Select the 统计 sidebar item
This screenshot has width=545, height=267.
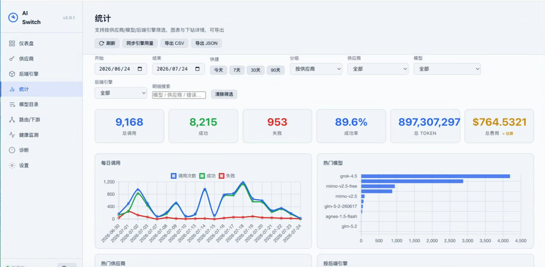41,89
